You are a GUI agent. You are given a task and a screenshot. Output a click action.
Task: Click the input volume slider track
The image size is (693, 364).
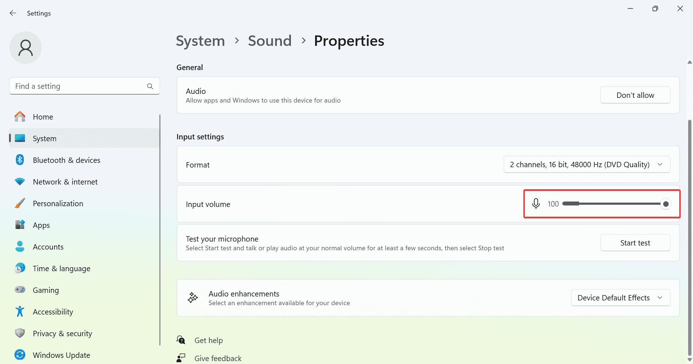[614, 204]
